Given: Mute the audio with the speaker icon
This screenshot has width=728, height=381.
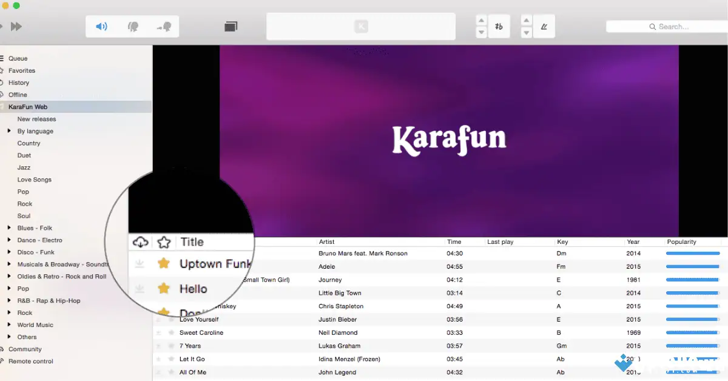Looking at the screenshot, I should coord(101,26).
